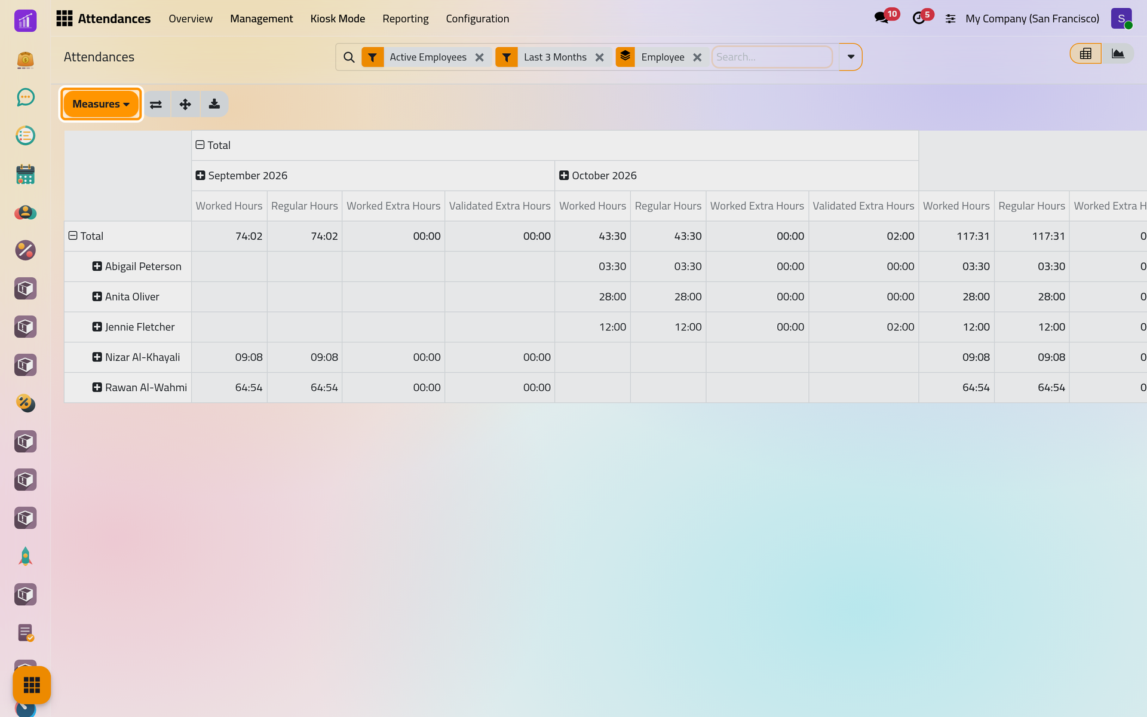
Task: Remove the Last 3 Months filter
Action: [600, 57]
